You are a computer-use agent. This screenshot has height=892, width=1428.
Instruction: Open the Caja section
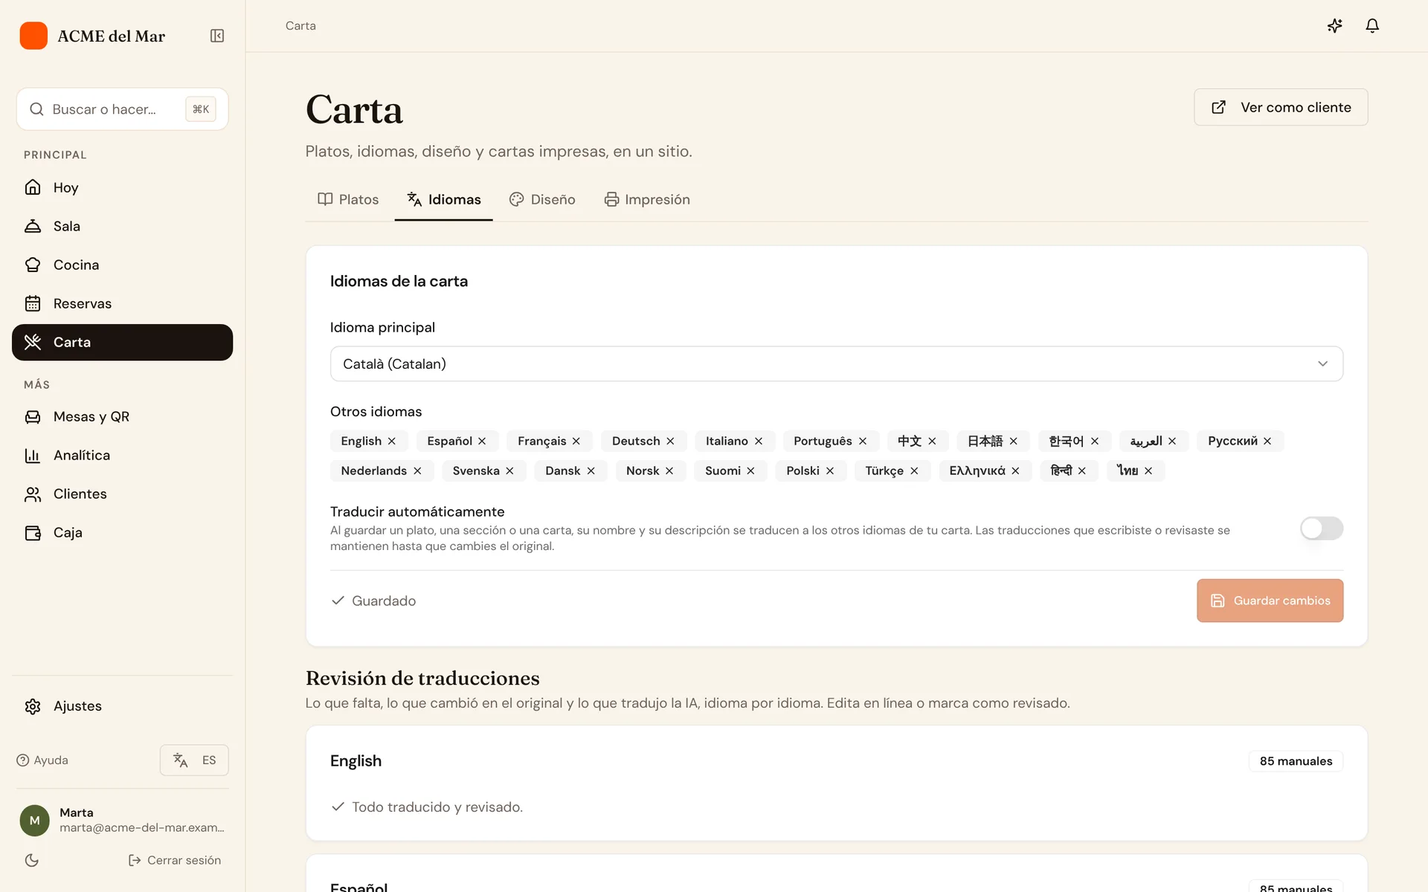tap(122, 532)
